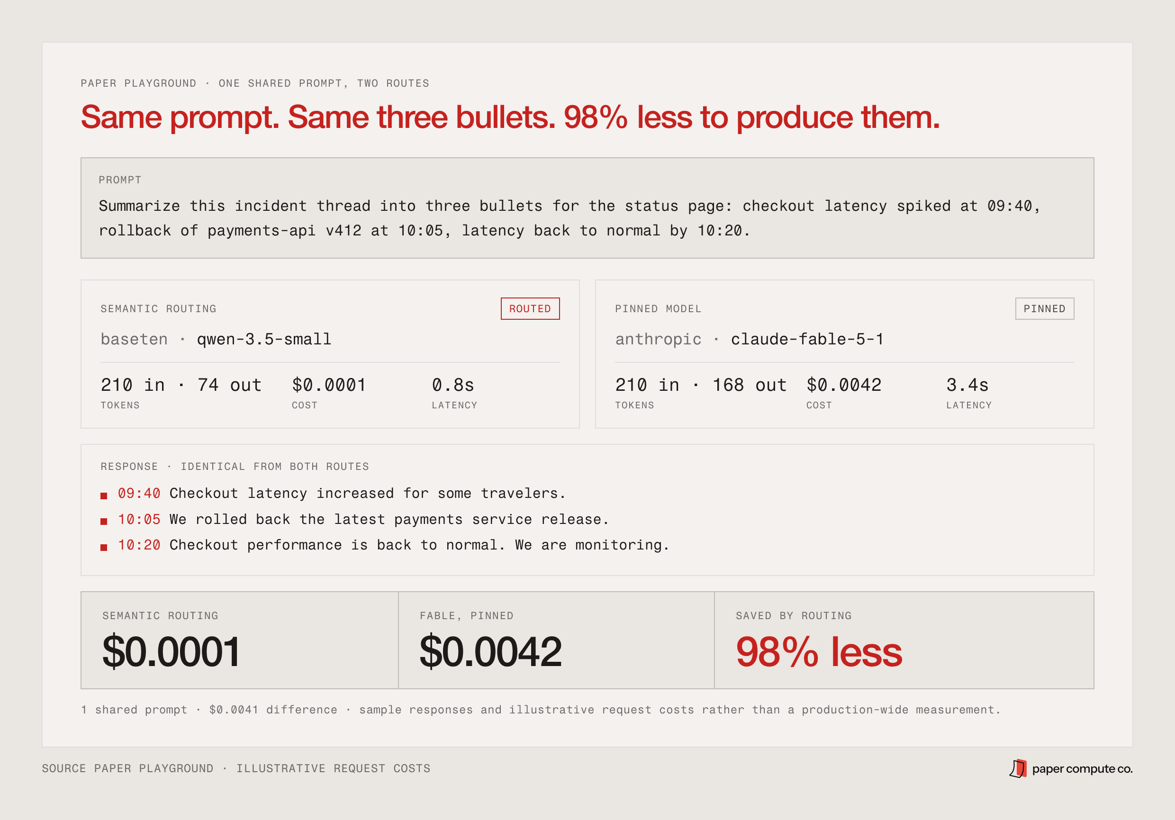The width and height of the screenshot is (1175, 820).
Task: Click model name 'qwen-3.5-small'
Action: pyautogui.click(x=264, y=339)
